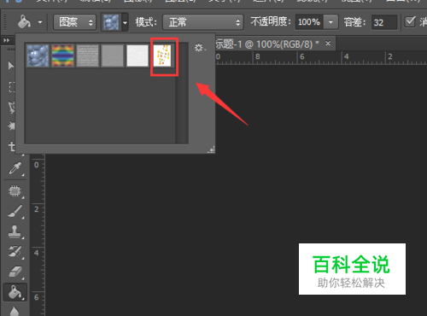The width and height of the screenshot is (427, 316).
Task: Toggle the anti-alias checkbox in options bar
Action: pyautogui.click(x=410, y=21)
